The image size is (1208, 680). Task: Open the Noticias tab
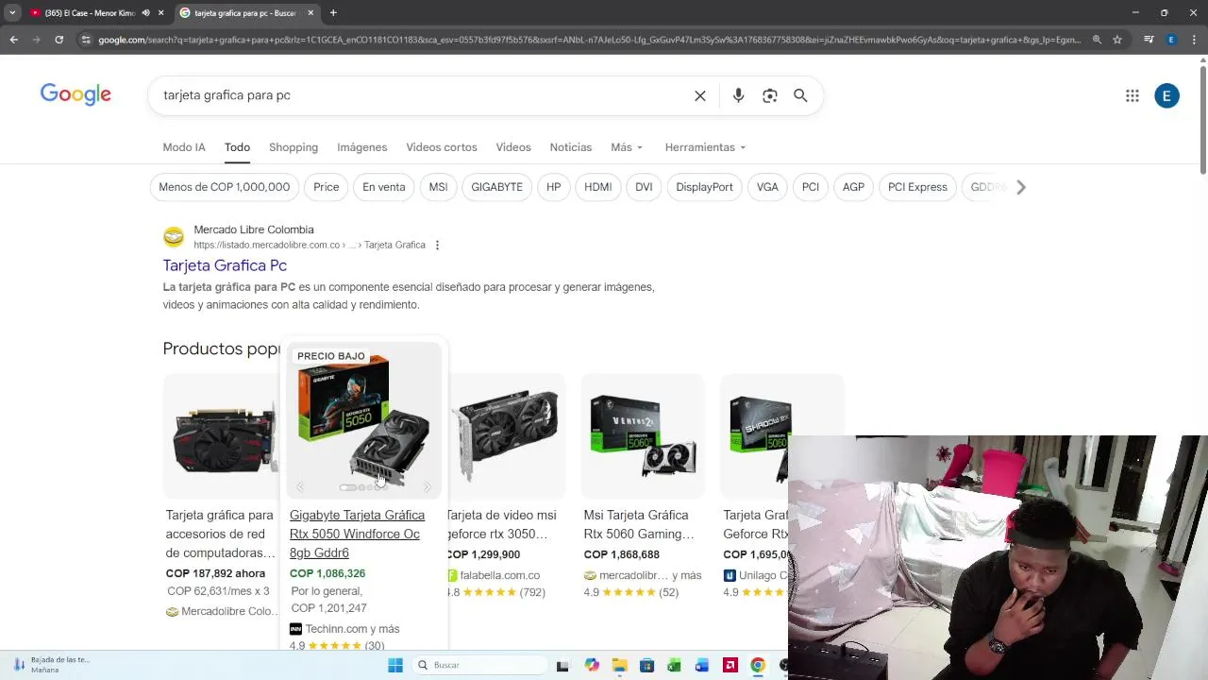coord(571,147)
